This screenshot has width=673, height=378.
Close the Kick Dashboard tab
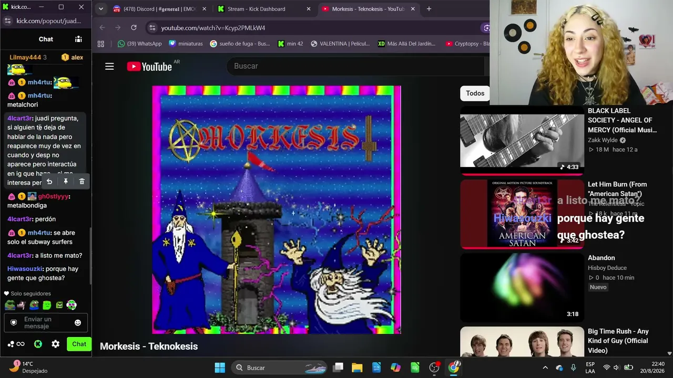pyautogui.click(x=309, y=9)
